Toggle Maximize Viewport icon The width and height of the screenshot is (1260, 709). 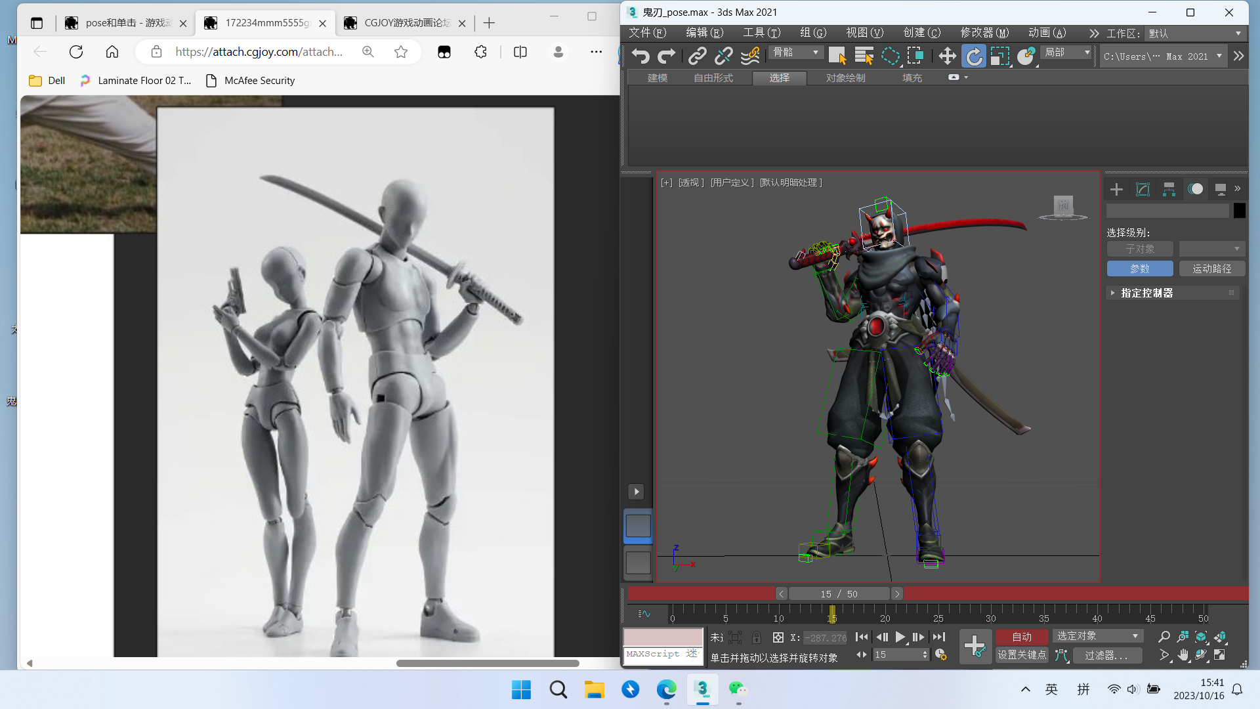click(x=1220, y=655)
